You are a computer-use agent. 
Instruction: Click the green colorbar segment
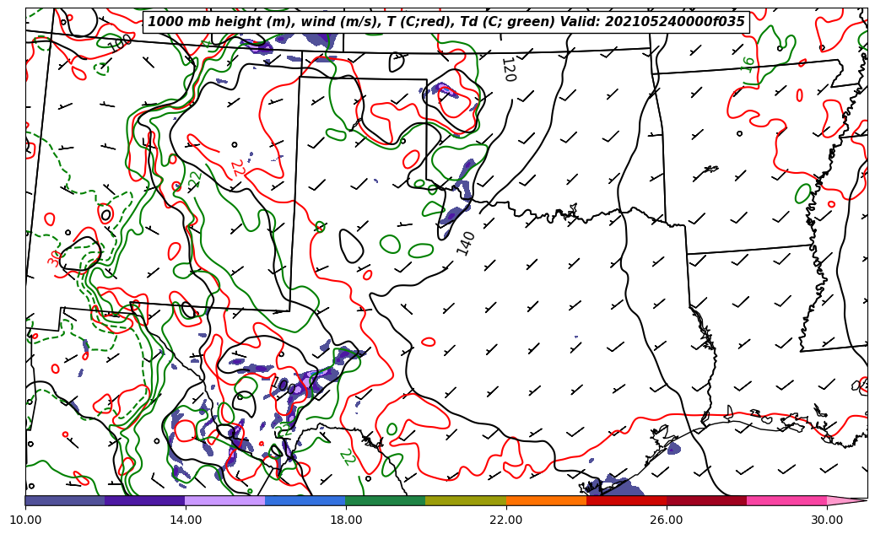(385, 500)
